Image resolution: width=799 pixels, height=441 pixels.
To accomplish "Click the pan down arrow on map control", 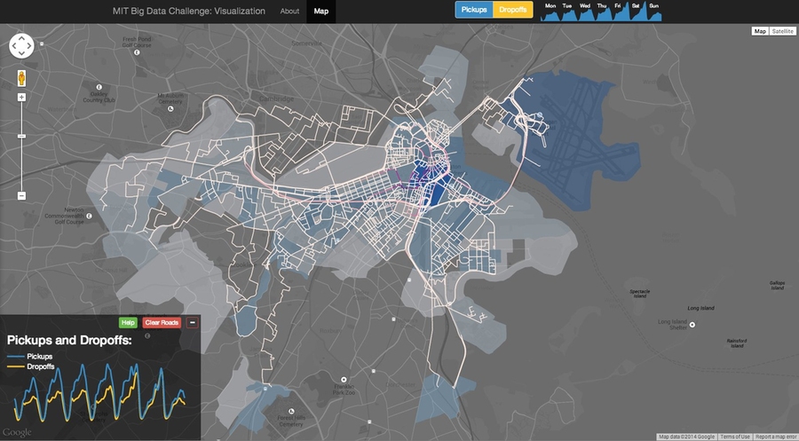I will (x=21, y=56).
